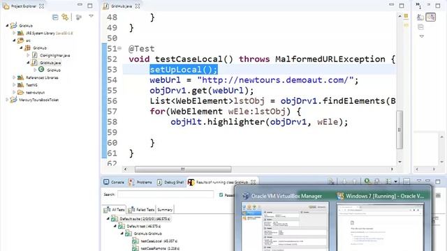Minimize the editor area

click(x=391, y=5)
